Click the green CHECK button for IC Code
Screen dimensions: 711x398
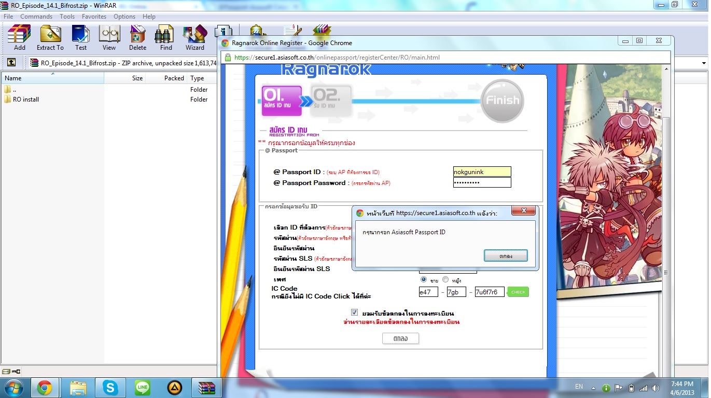518,292
